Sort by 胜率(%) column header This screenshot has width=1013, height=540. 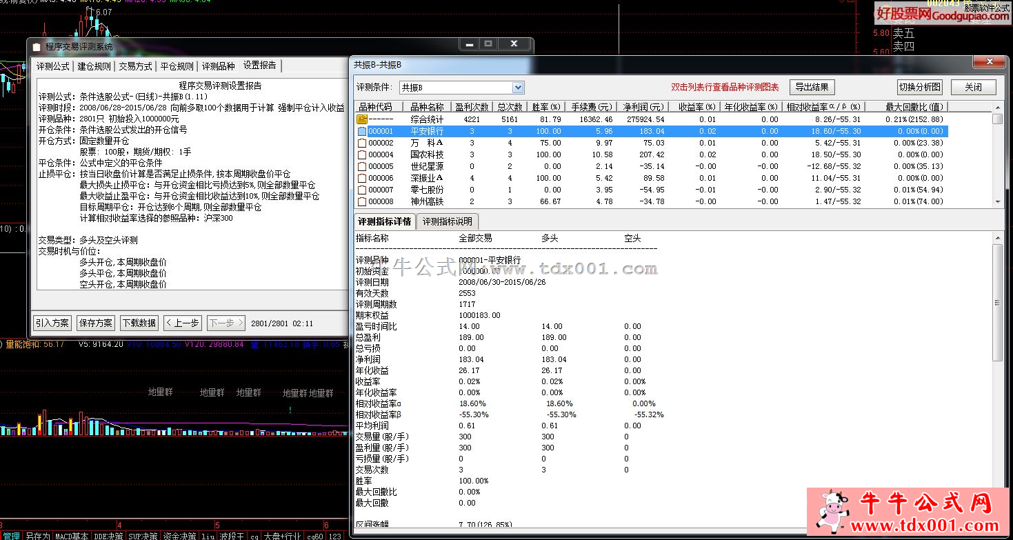click(x=545, y=107)
